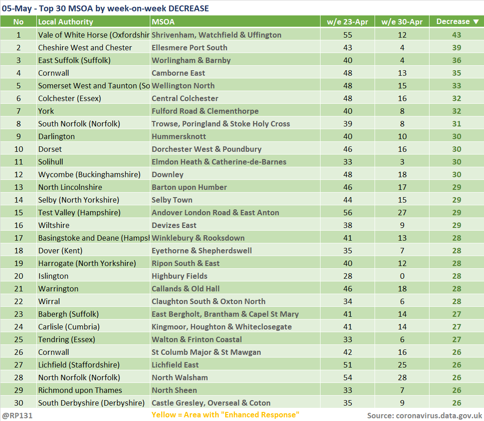Select cell 'Test Valley (Hampshire)'
Viewport: 484px width, 421px height.
point(93,213)
